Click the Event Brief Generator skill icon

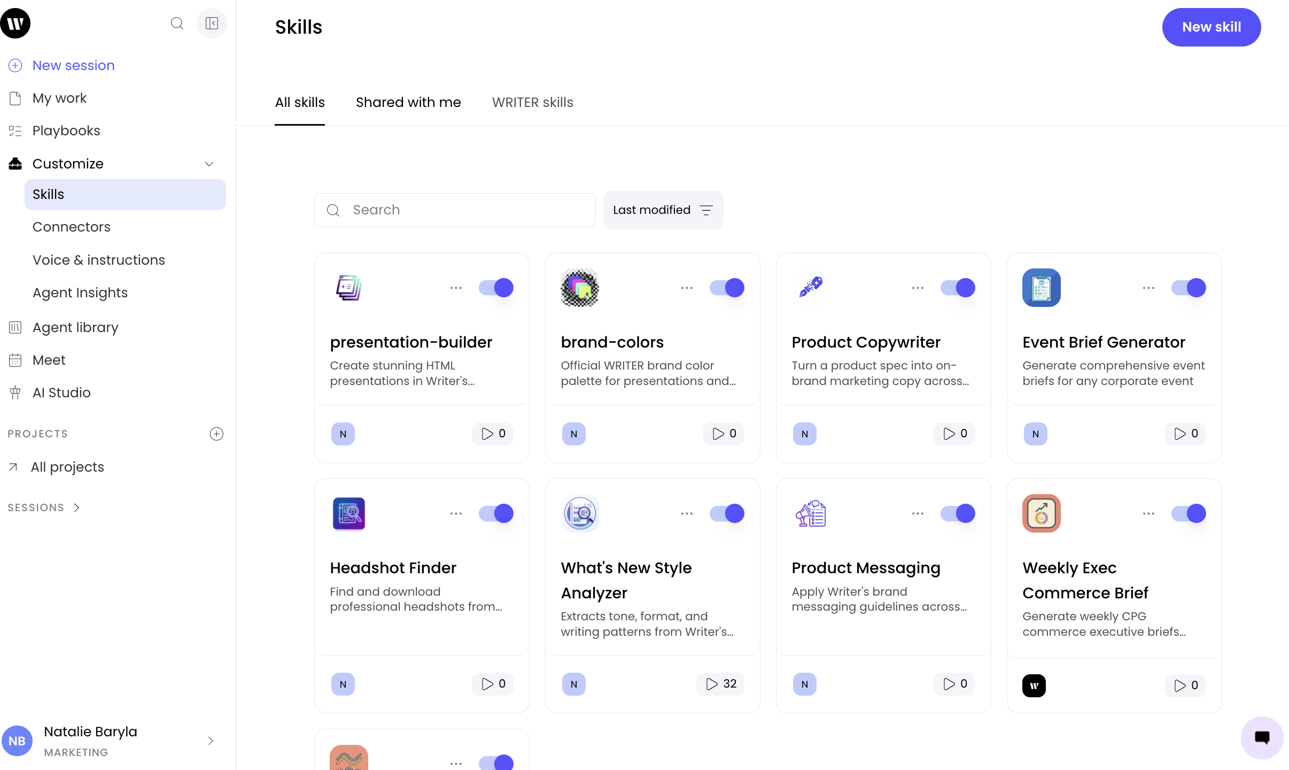coord(1042,288)
